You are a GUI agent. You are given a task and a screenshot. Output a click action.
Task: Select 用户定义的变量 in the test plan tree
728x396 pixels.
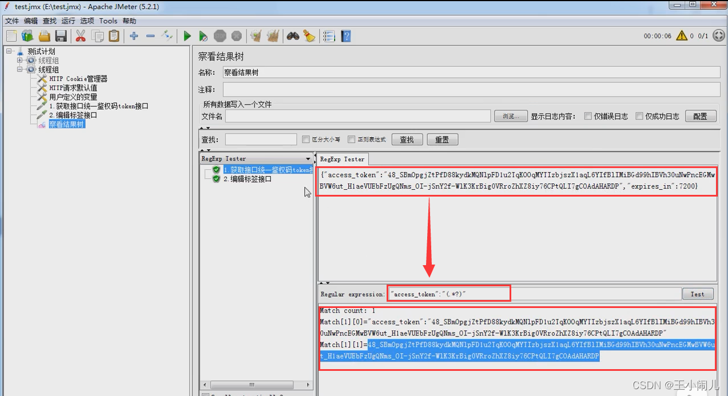[x=73, y=97]
